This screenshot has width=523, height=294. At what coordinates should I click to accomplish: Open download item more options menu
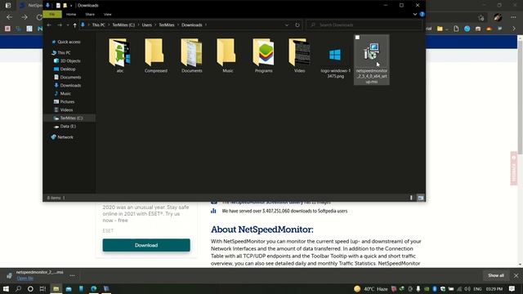73,275
